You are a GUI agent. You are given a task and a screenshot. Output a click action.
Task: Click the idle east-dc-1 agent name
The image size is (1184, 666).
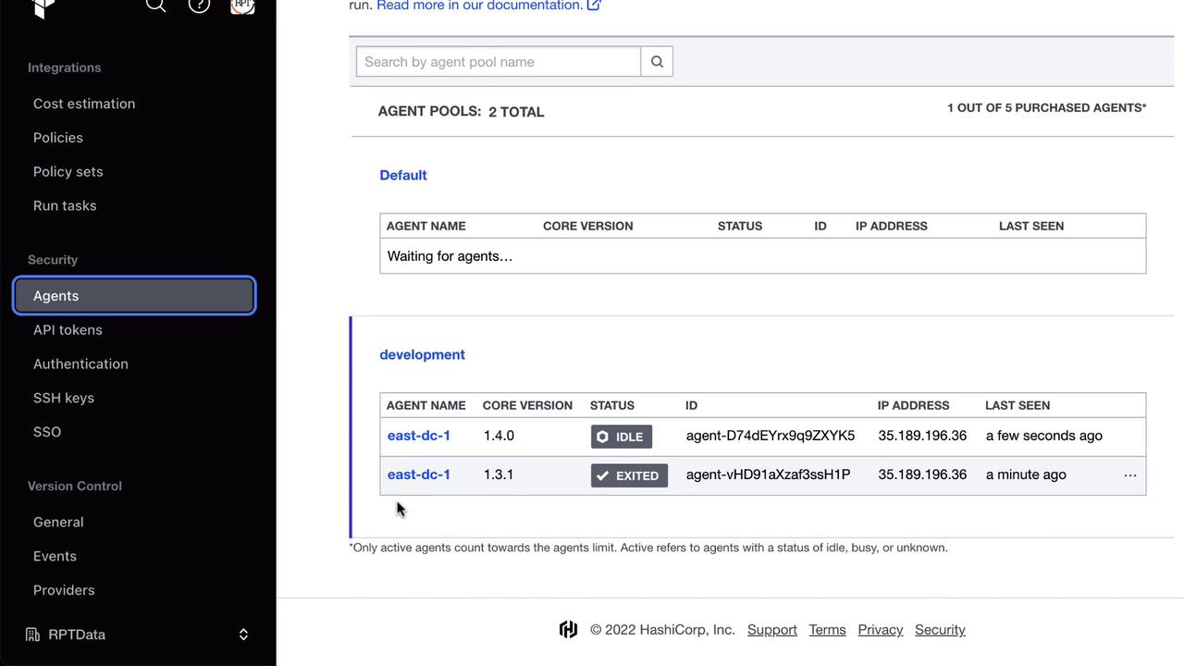(419, 436)
